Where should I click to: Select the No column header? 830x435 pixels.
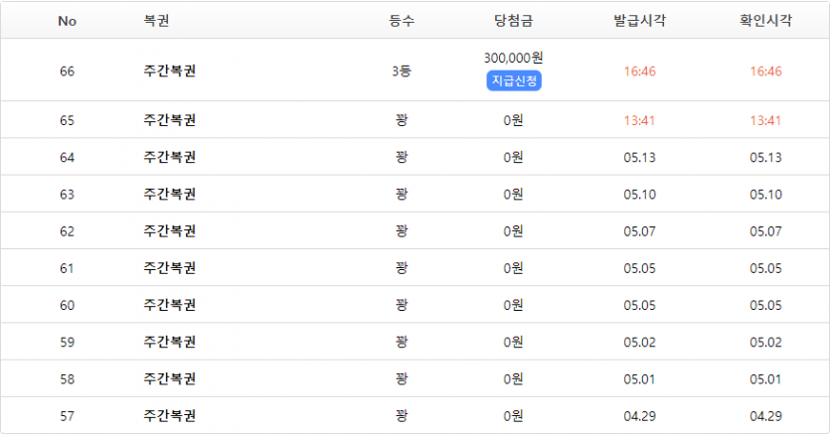68,21
